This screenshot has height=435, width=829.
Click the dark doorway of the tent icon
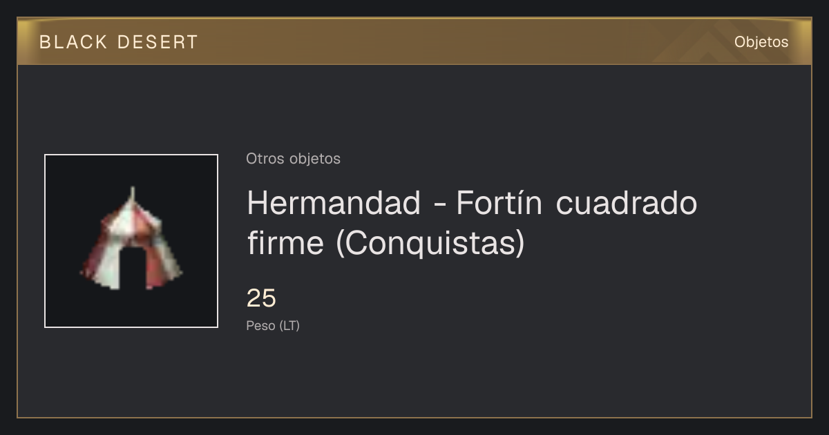tap(132, 269)
